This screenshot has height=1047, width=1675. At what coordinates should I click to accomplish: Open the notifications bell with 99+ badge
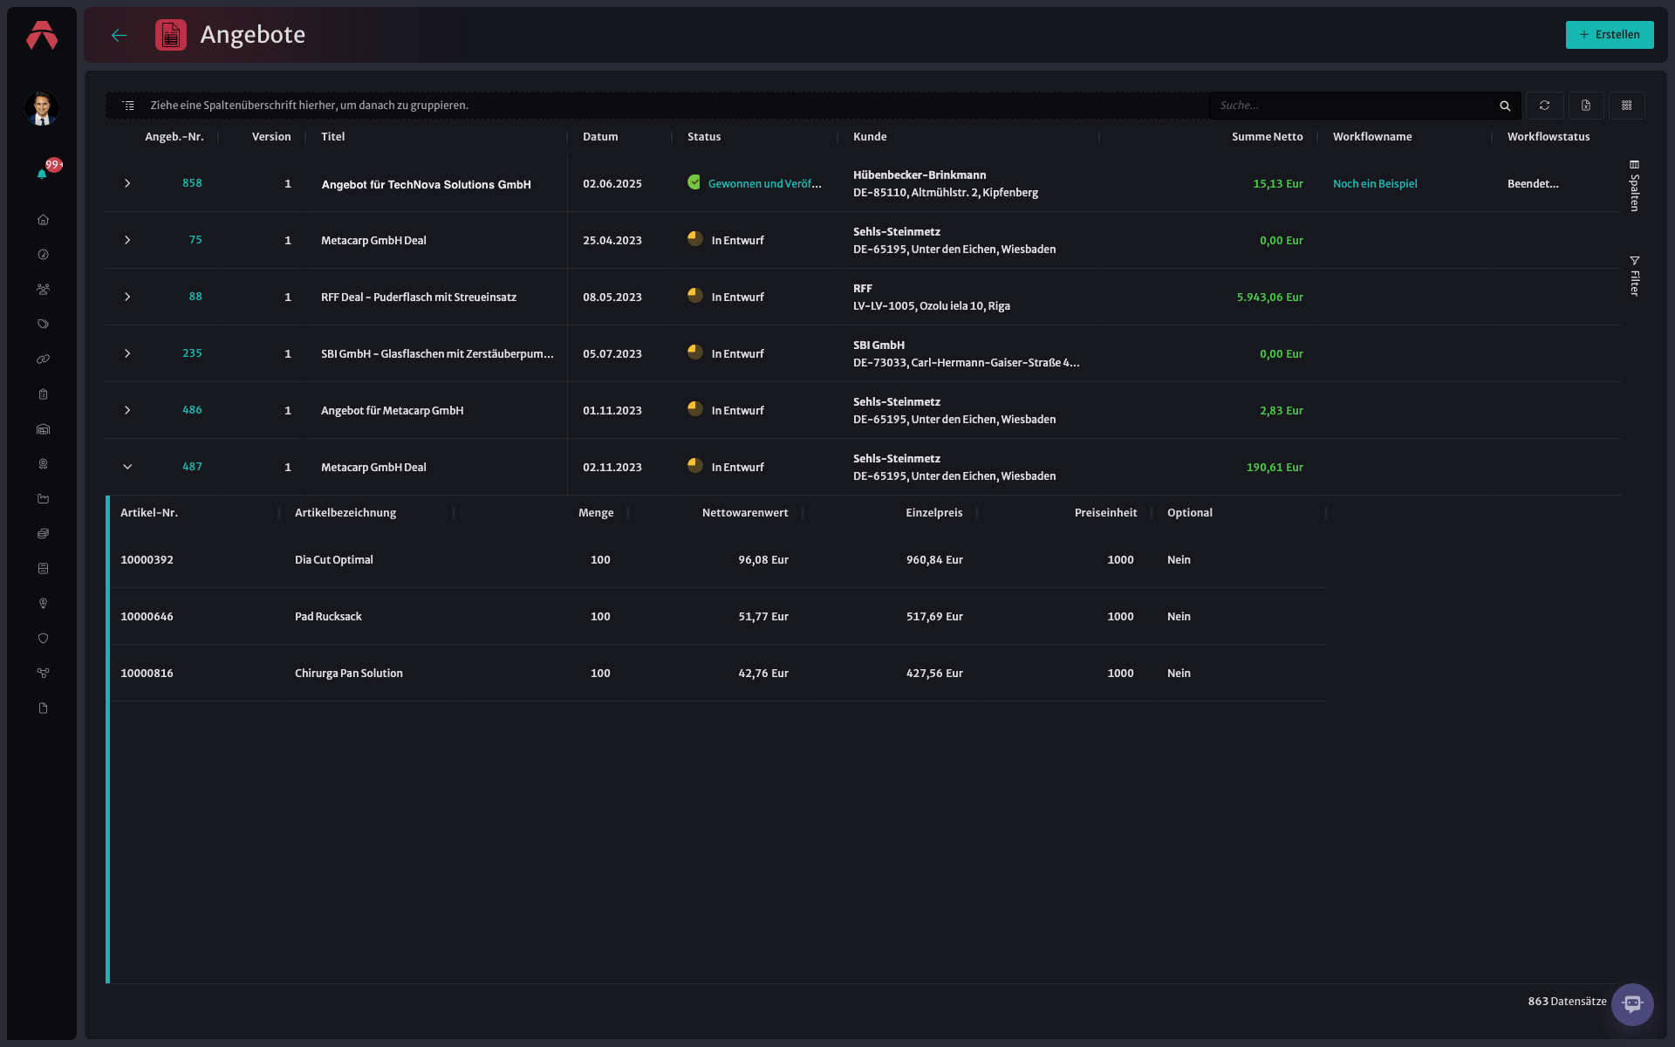pos(42,174)
